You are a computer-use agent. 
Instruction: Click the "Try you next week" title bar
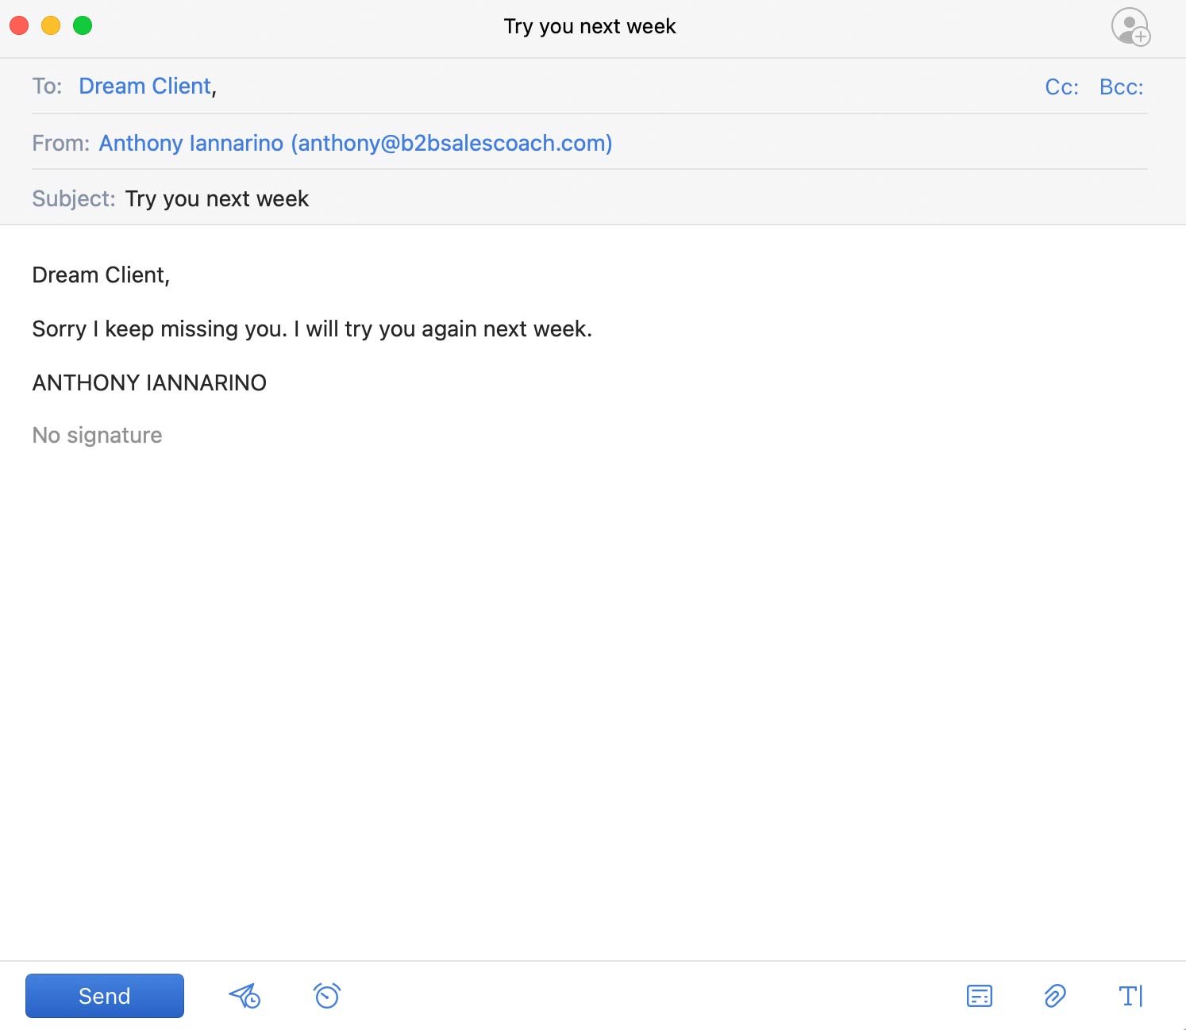click(x=590, y=25)
